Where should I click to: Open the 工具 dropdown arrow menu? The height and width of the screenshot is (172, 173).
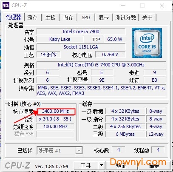tap(101, 165)
